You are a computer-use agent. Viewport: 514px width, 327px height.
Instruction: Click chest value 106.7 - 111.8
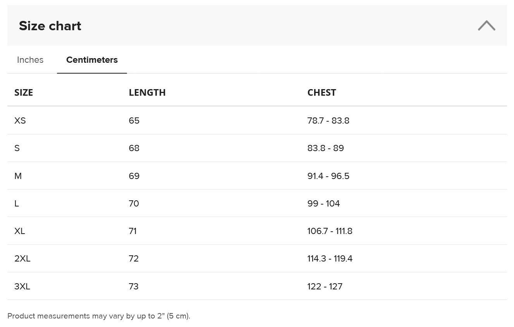click(x=330, y=231)
